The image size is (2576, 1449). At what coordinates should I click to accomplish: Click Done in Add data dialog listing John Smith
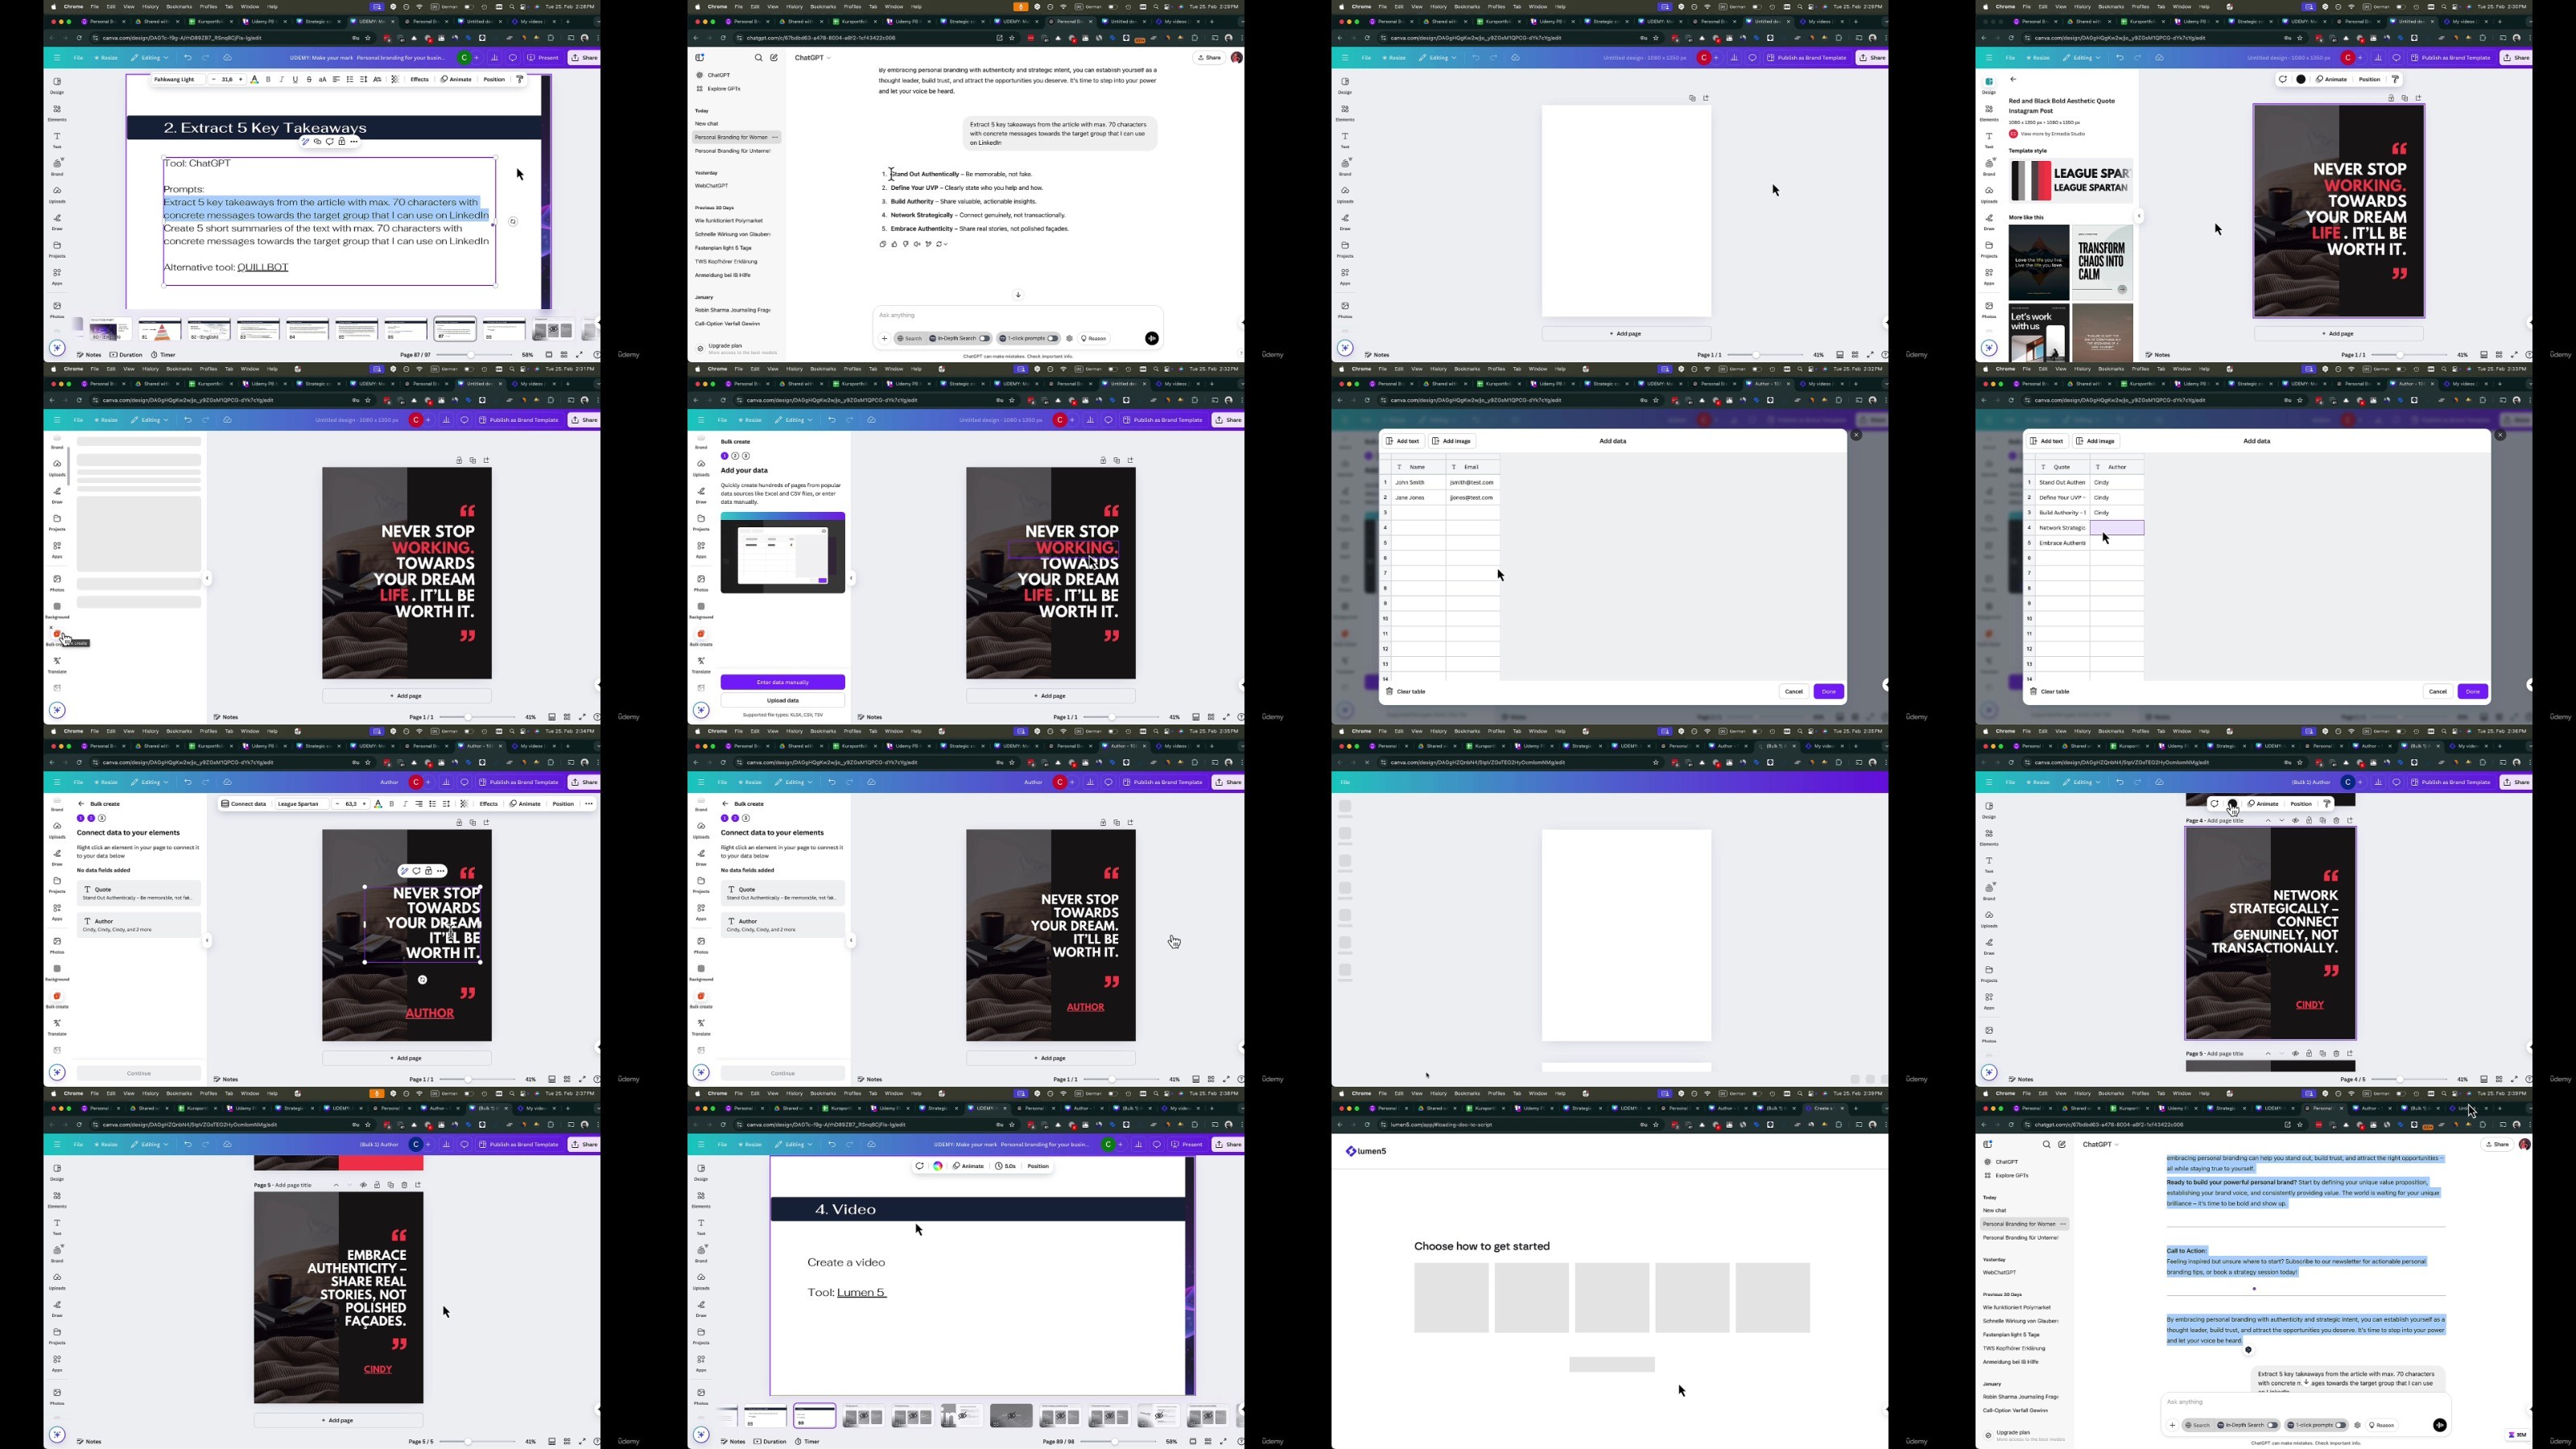pos(1829,692)
